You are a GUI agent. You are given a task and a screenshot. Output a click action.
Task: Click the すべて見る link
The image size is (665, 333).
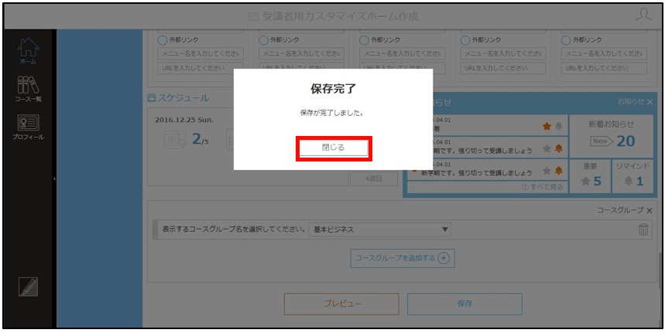(543, 187)
